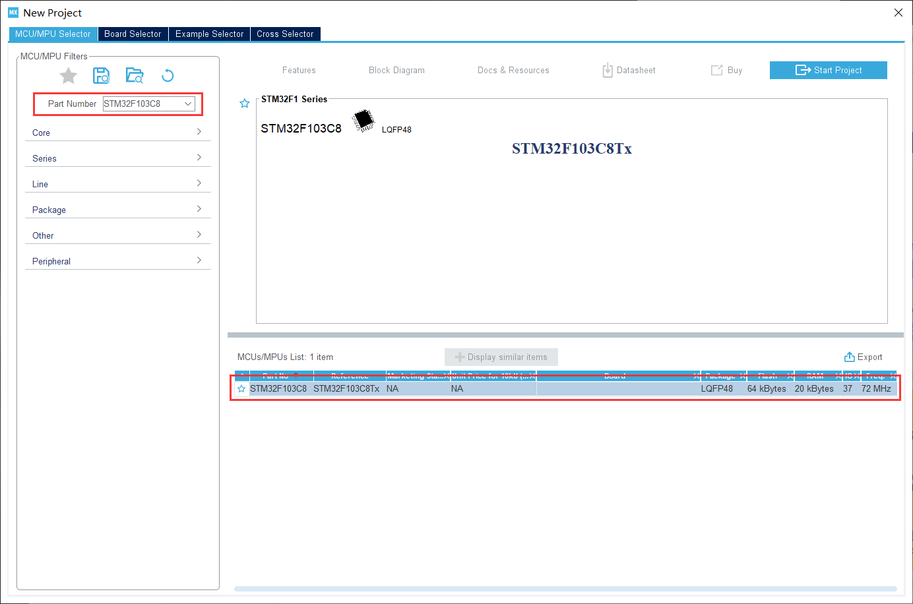The height and width of the screenshot is (604, 913).
Task: Open the Cross Selector tab
Action: (285, 34)
